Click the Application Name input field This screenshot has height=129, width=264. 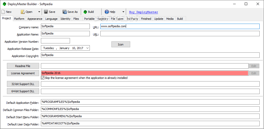click(x=65, y=33)
